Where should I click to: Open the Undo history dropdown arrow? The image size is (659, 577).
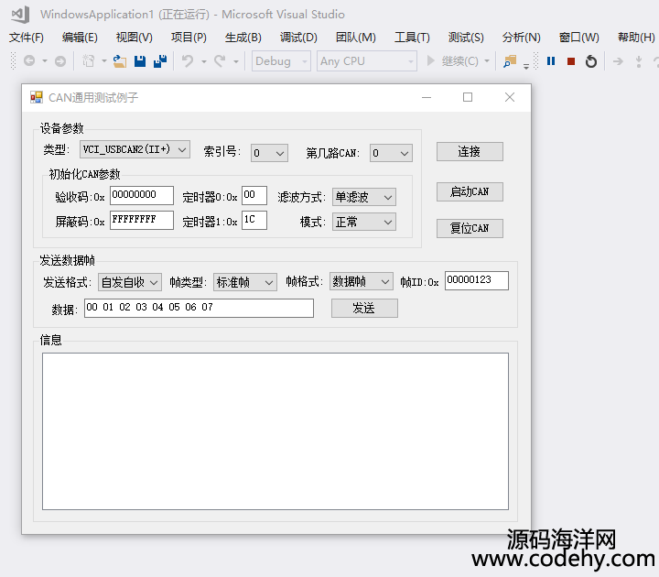[204, 62]
